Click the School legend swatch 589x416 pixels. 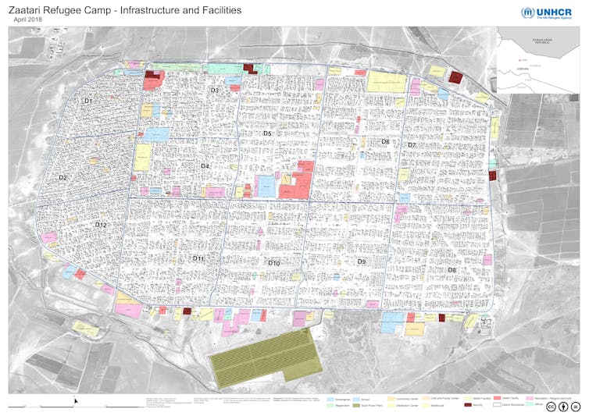click(355, 399)
